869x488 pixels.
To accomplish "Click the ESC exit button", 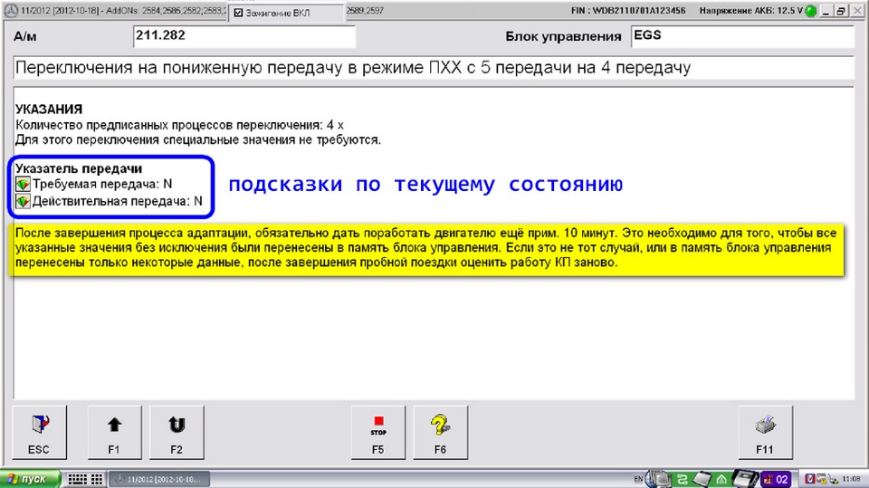I will [39, 433].
